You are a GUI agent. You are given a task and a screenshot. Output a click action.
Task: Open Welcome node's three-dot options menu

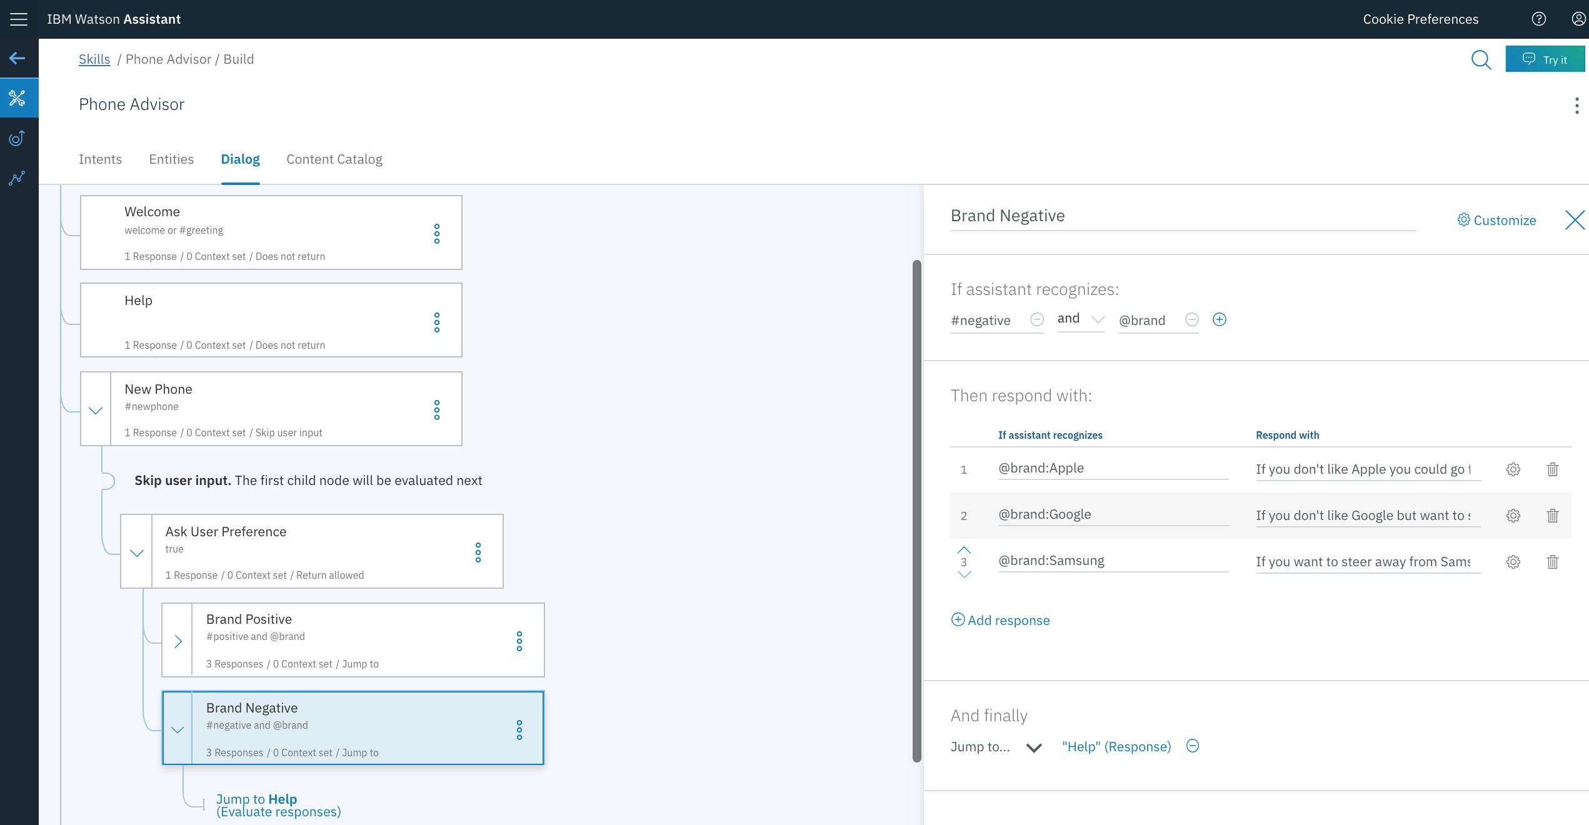click(x=437, y=234)
